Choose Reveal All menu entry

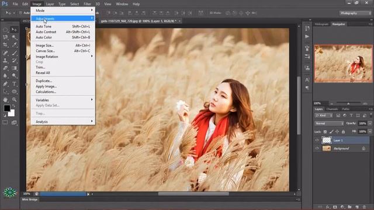(63, 72)
